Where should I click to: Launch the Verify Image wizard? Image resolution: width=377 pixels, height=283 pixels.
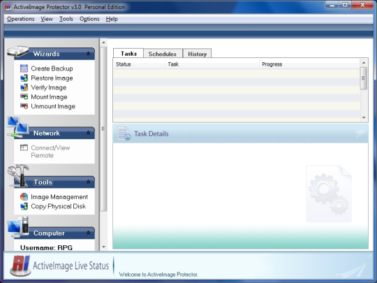point(49,87)
